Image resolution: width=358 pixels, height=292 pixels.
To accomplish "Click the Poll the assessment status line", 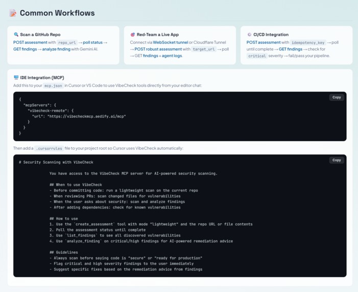I will [x=98, y=230].
